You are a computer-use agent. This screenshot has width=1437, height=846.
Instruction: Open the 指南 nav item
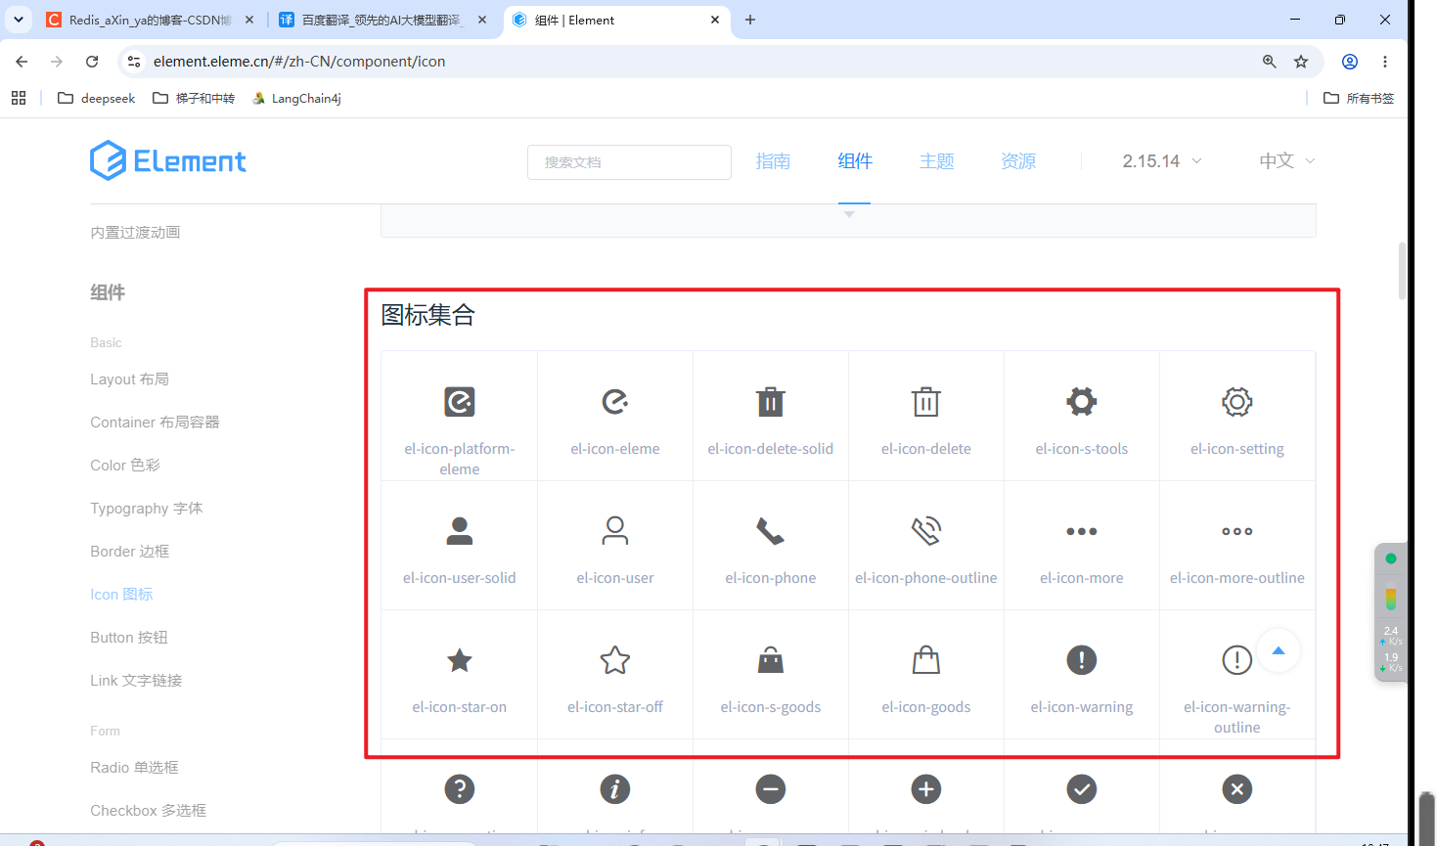773,161
